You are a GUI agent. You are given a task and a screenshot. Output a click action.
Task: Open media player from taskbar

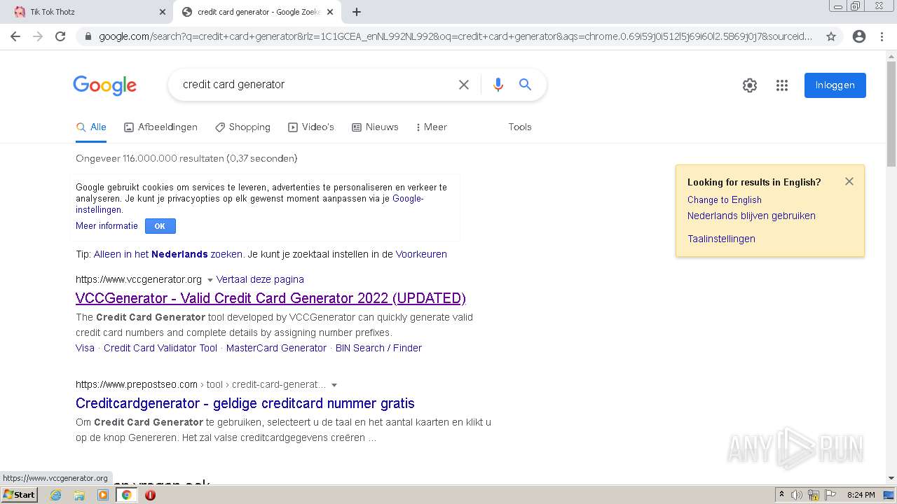(x=103, y=495)
